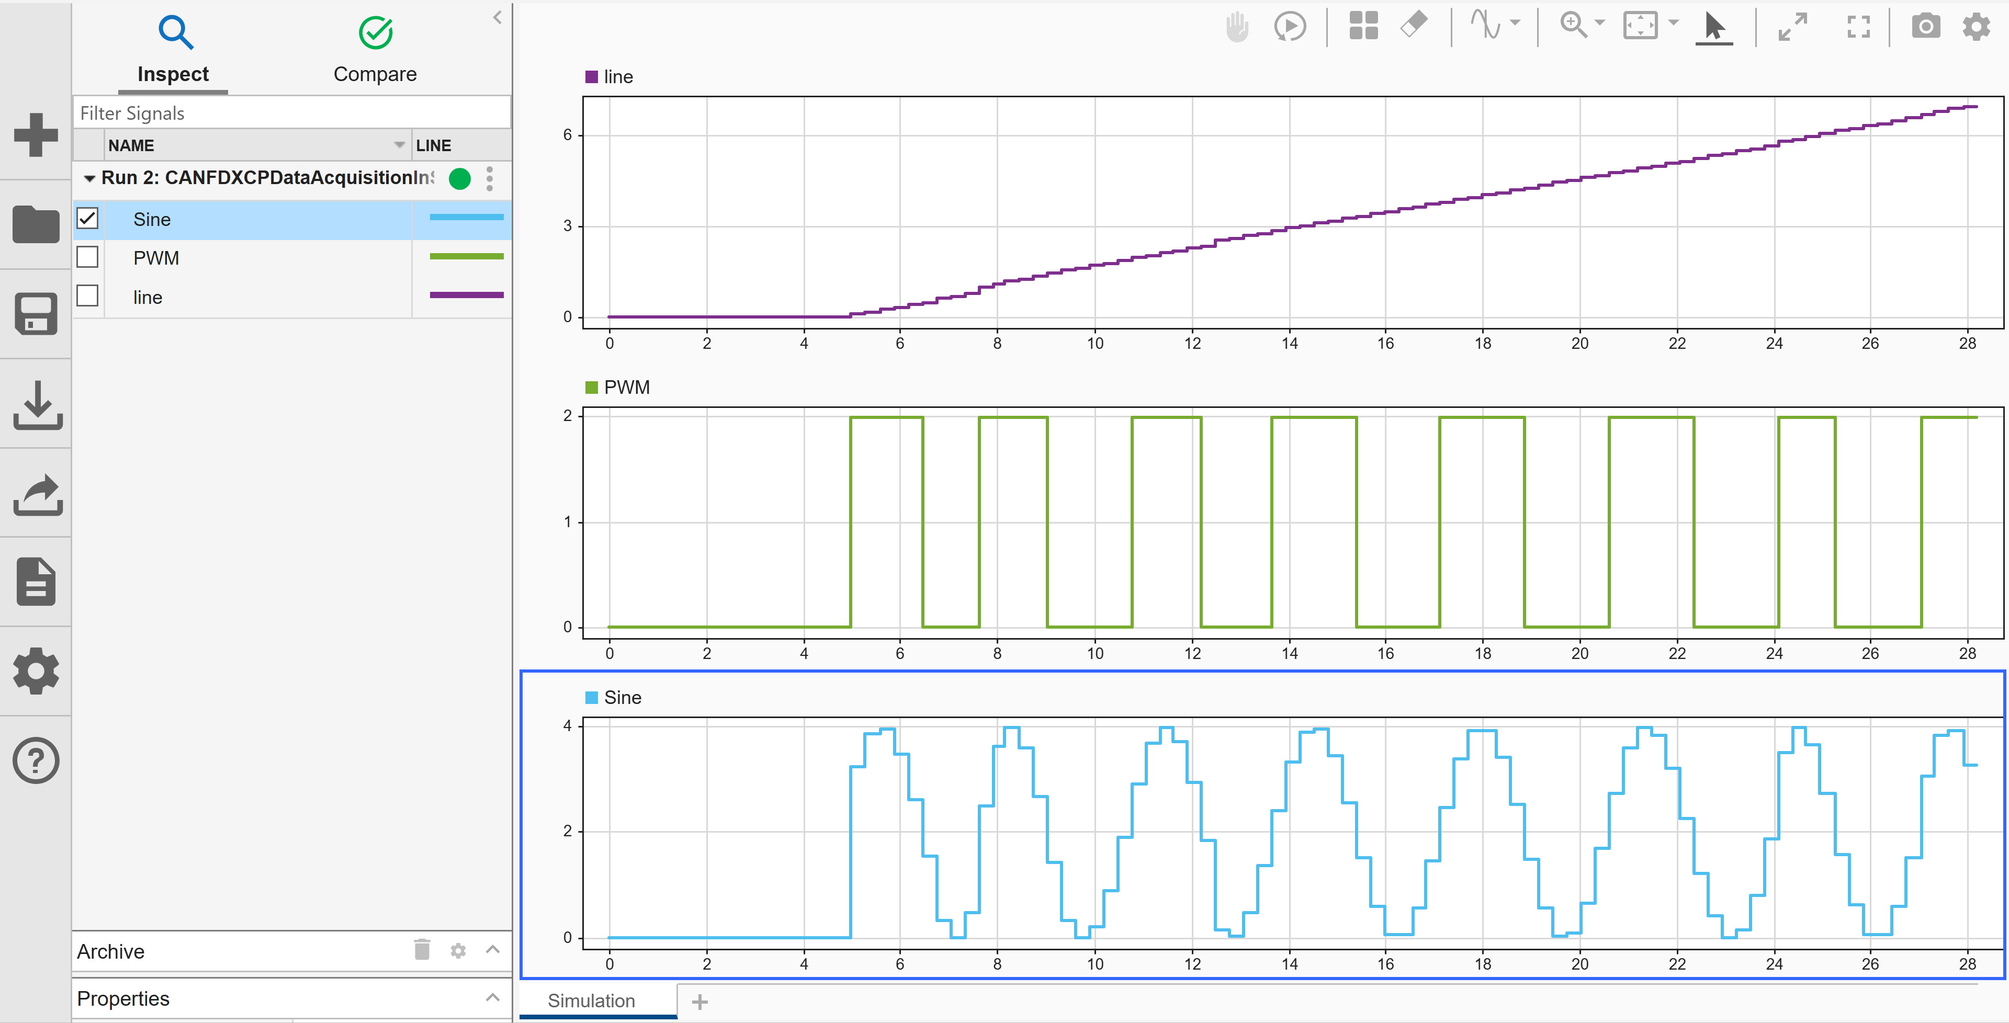Select the PWM signal row name
The image size is (2009, 1023).
156,258
